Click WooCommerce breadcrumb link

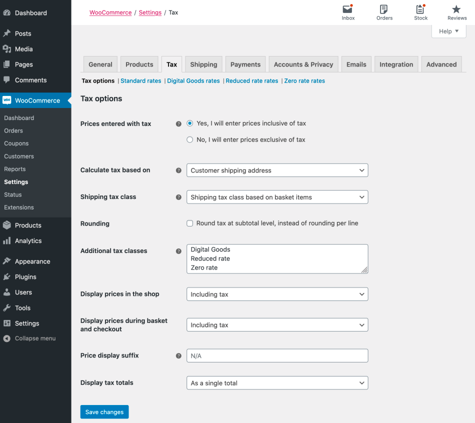click(x=110, y=12)
